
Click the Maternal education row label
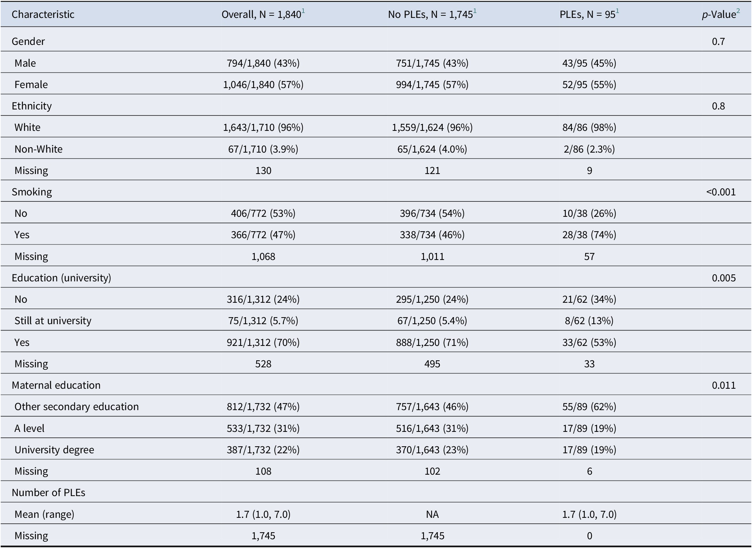(x=56, y=385)
